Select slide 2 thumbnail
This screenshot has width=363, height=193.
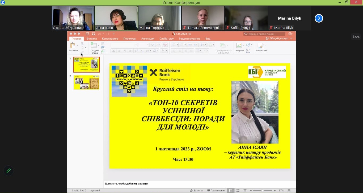point(86,82)
